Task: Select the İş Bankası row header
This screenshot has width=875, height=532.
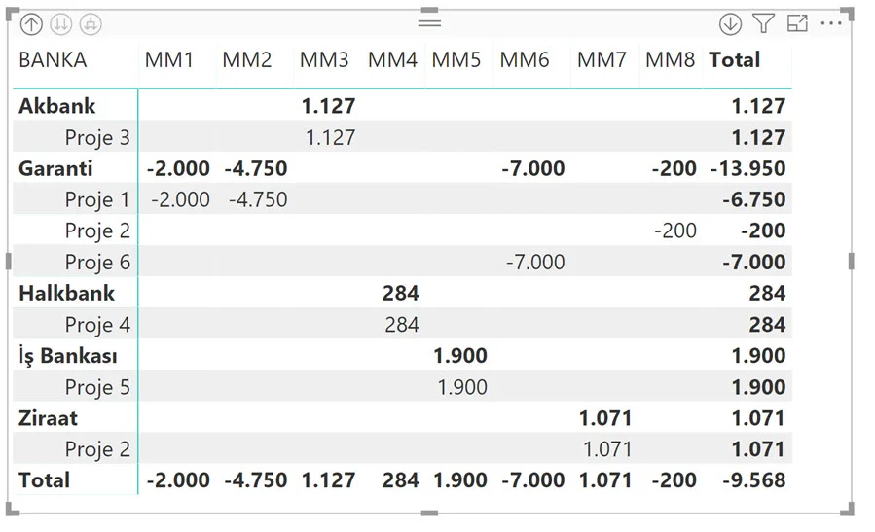Action: [67, 356]
